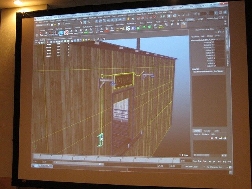This screenshot has height=189, width=252.
Task: Click the create layer from selected icon
Action: tap(225, 138)
